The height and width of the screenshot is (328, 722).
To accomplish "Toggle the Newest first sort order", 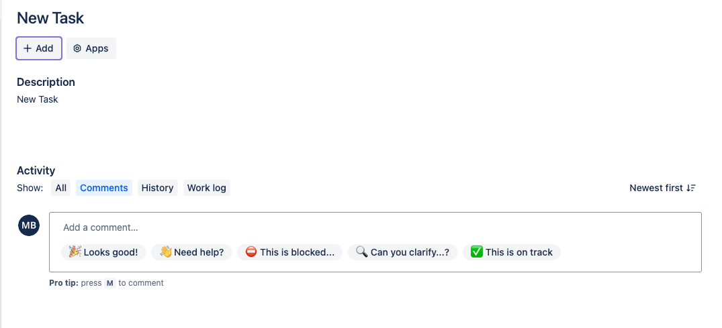I will tap(662, 188).
